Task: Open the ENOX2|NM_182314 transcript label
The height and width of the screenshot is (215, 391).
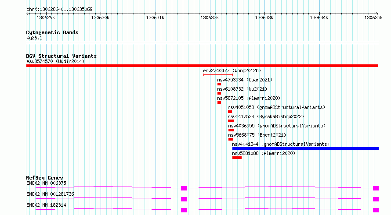Action: [x=46, y=205]
